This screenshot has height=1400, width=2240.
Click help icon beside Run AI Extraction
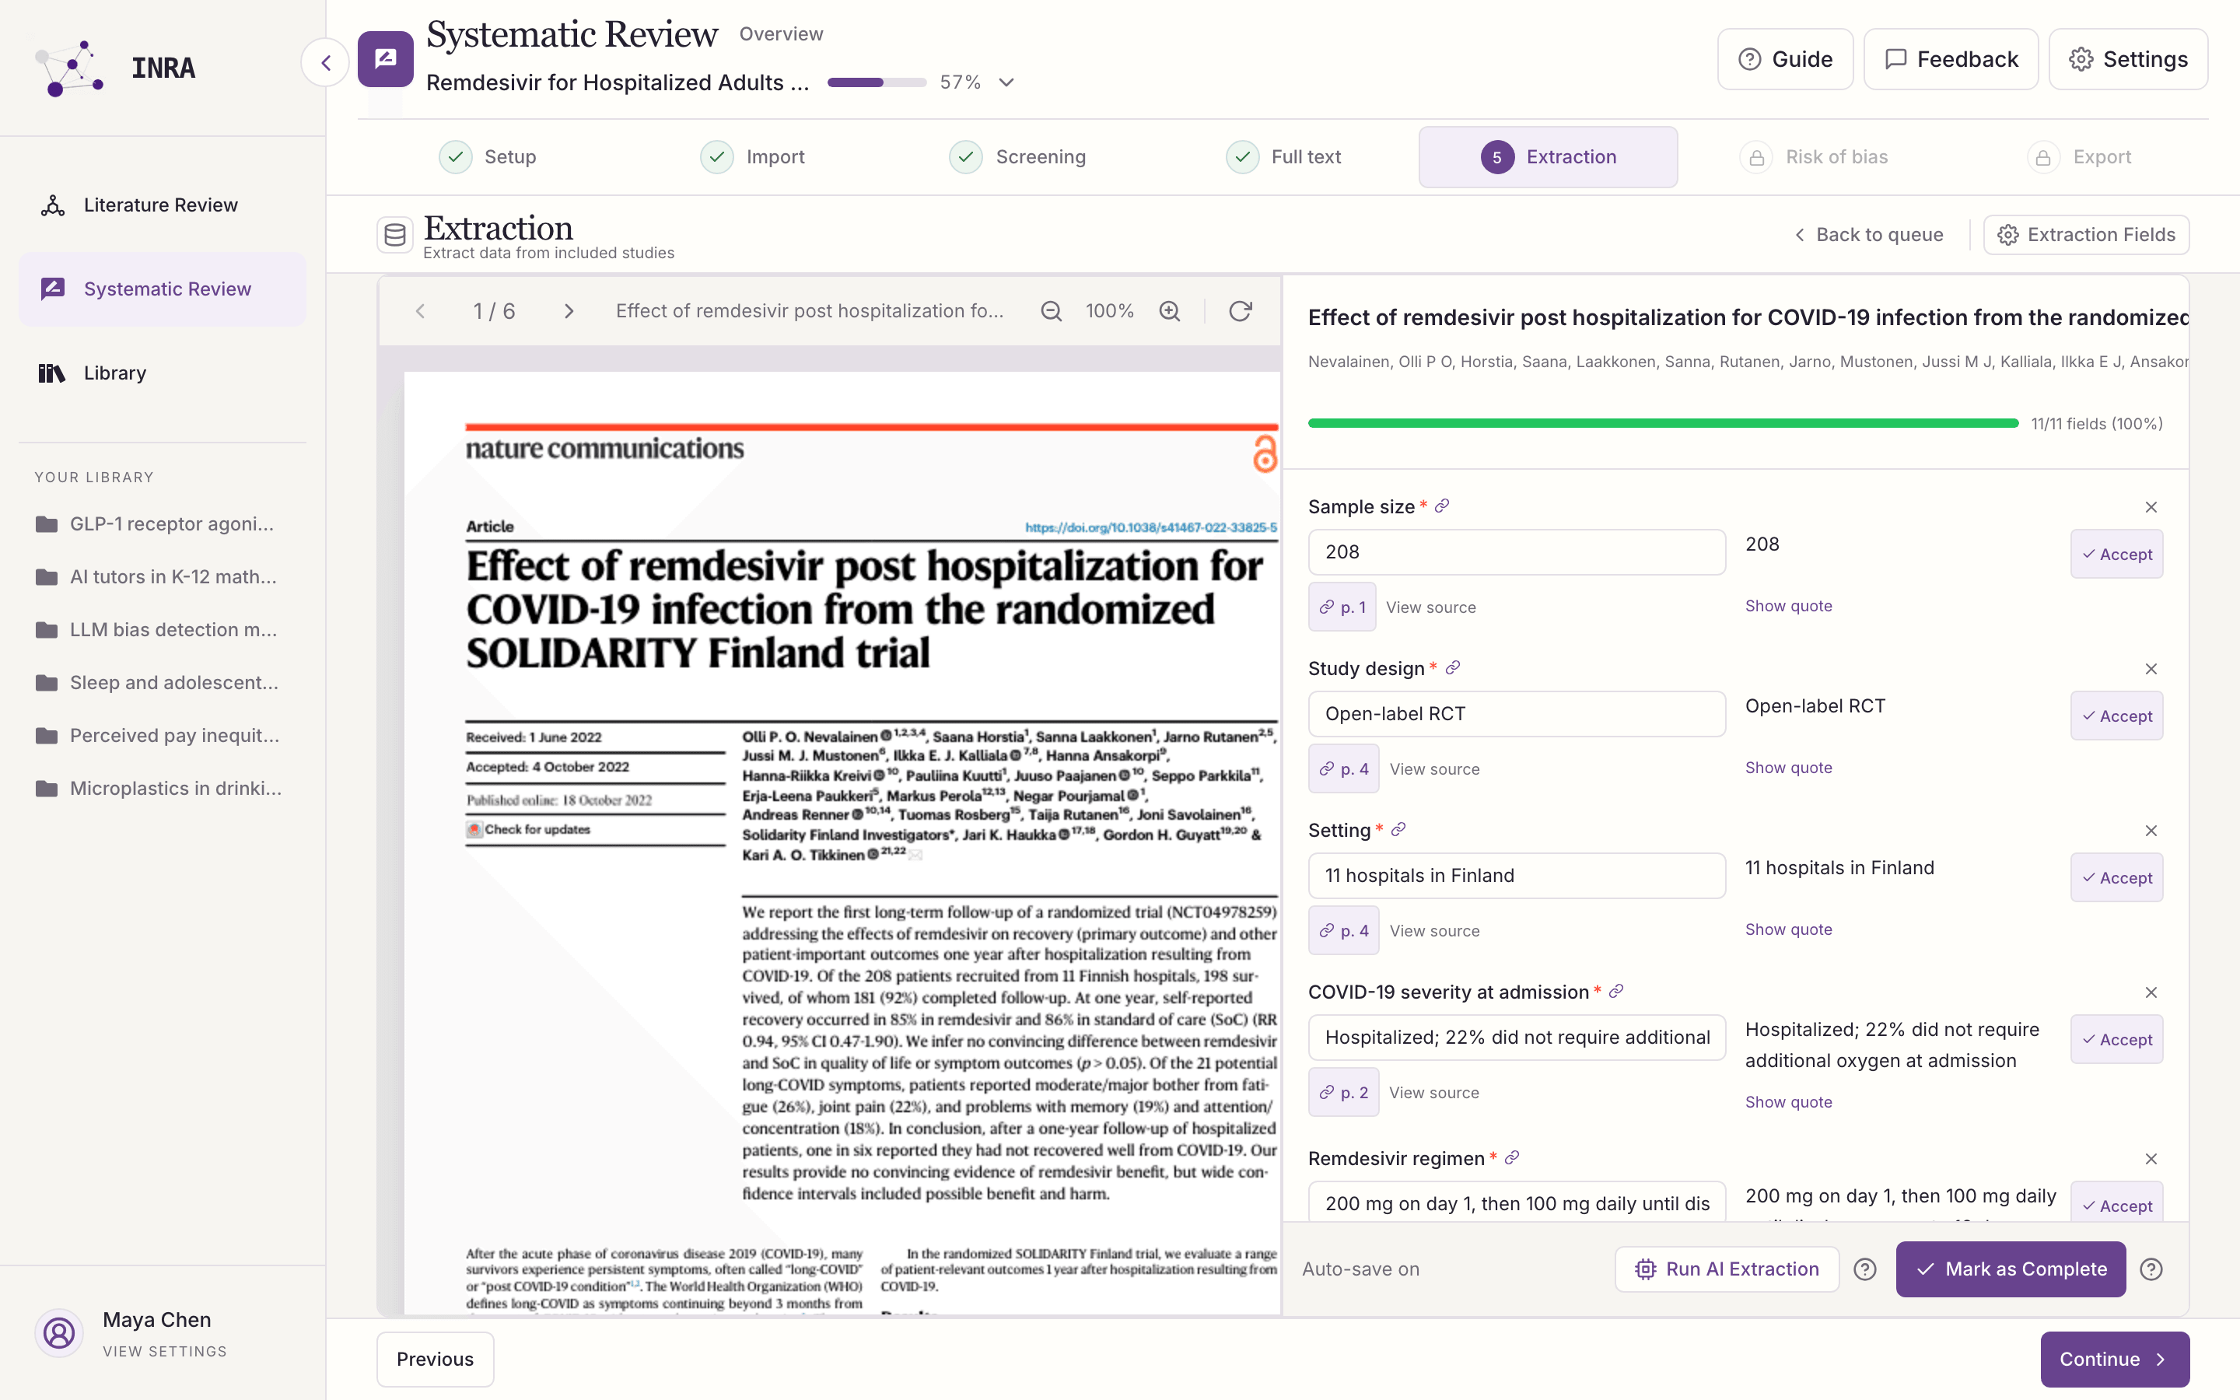1865,1269
